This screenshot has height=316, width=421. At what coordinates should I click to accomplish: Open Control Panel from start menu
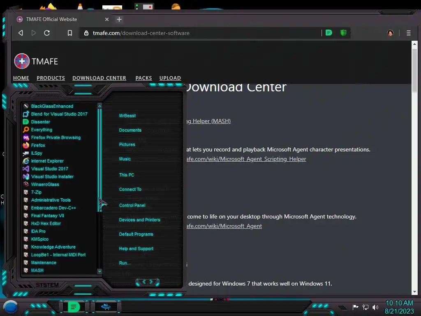[132, 205]
